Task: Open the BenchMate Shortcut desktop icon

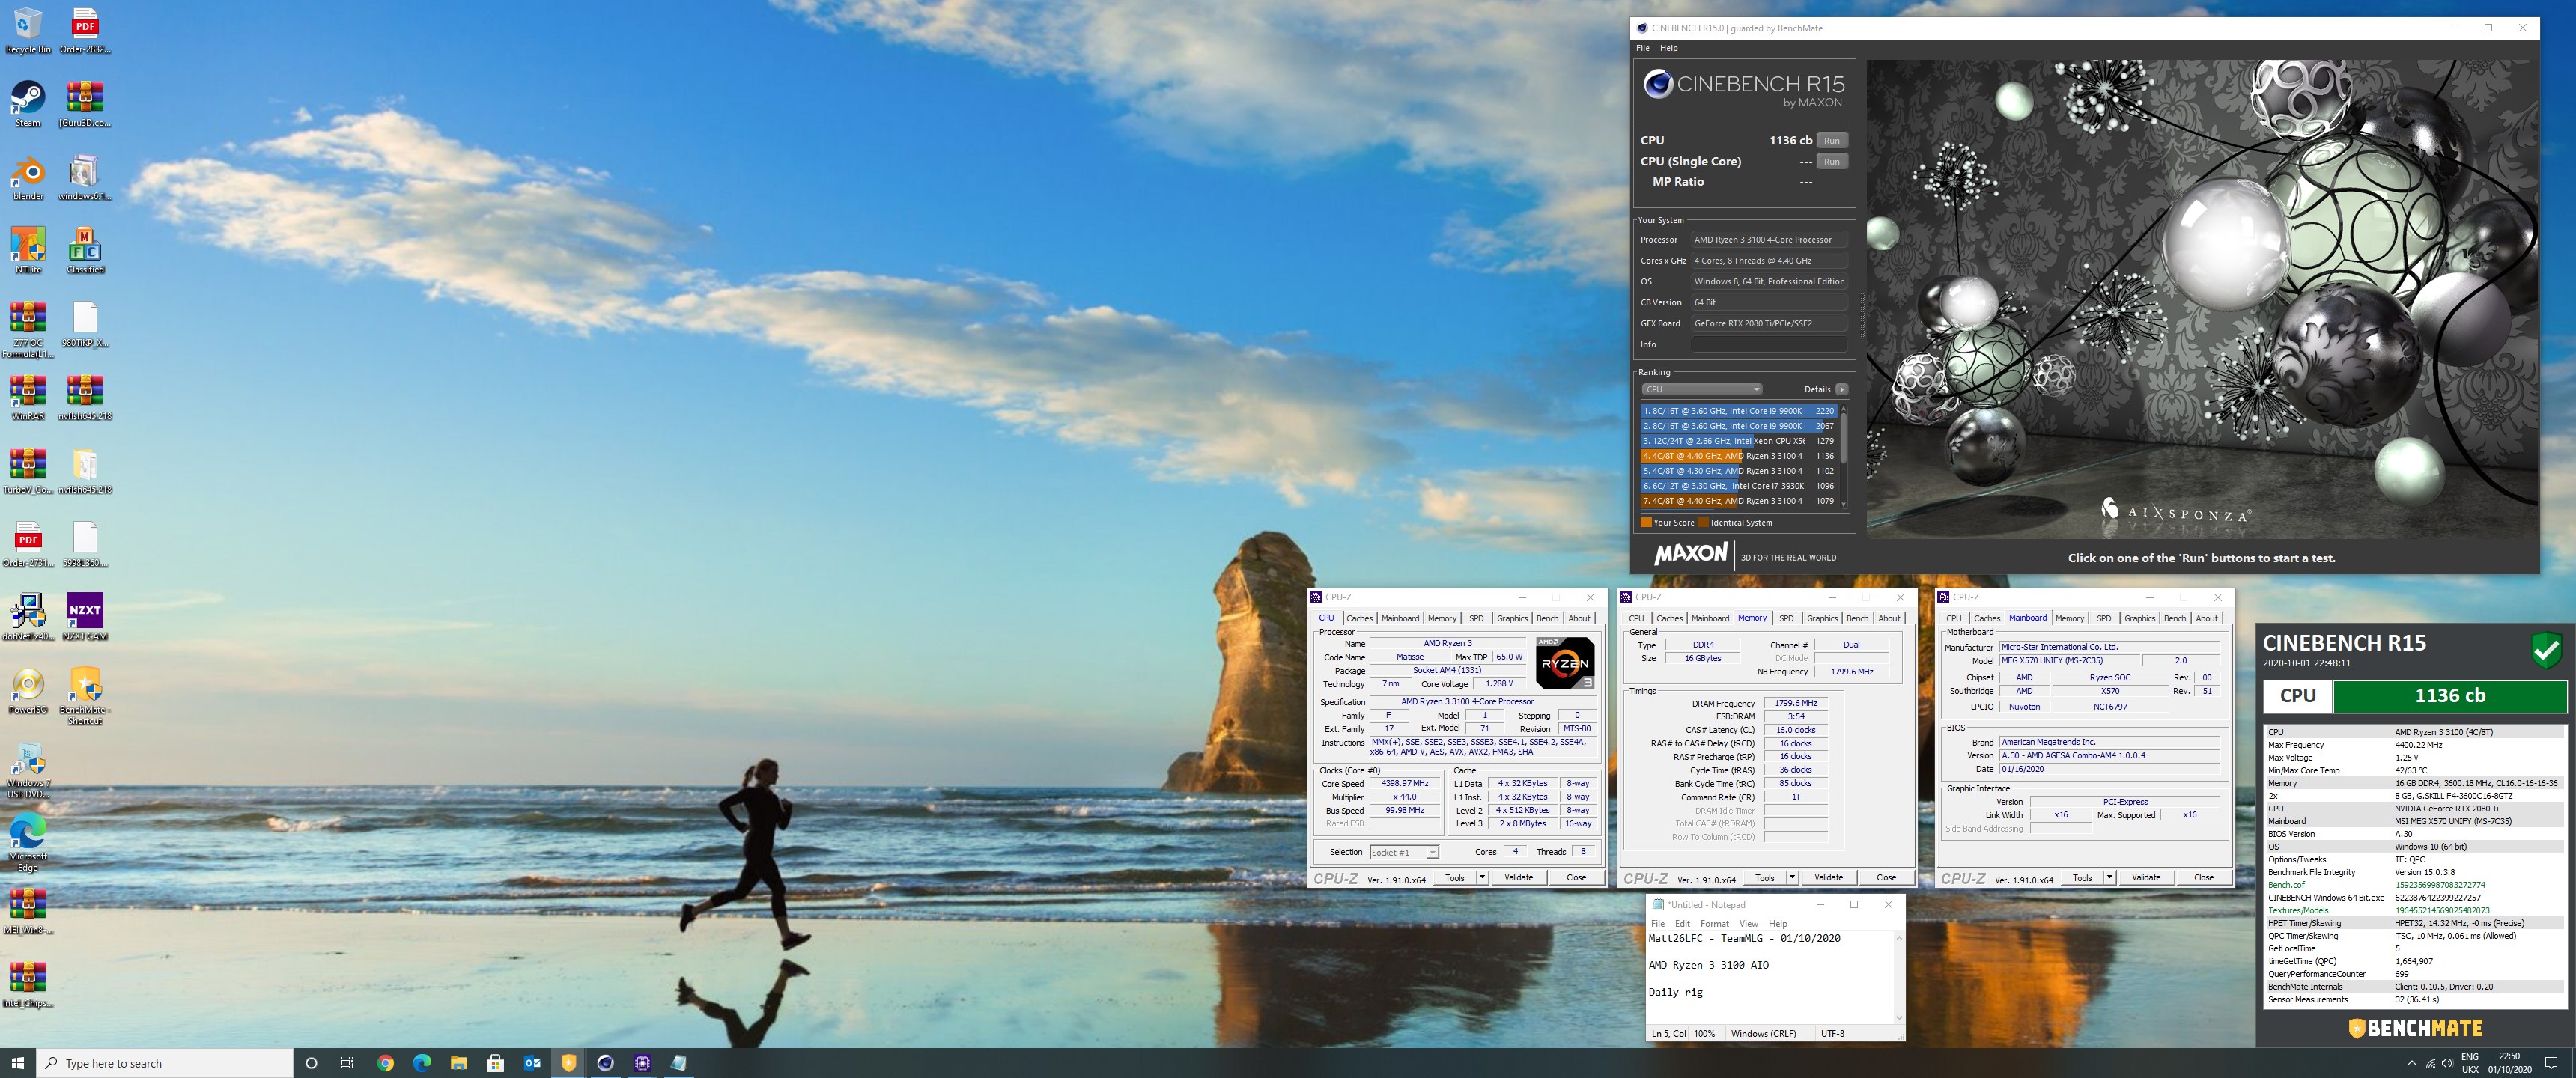Action: pyautogui.click(x=85, y=695)
